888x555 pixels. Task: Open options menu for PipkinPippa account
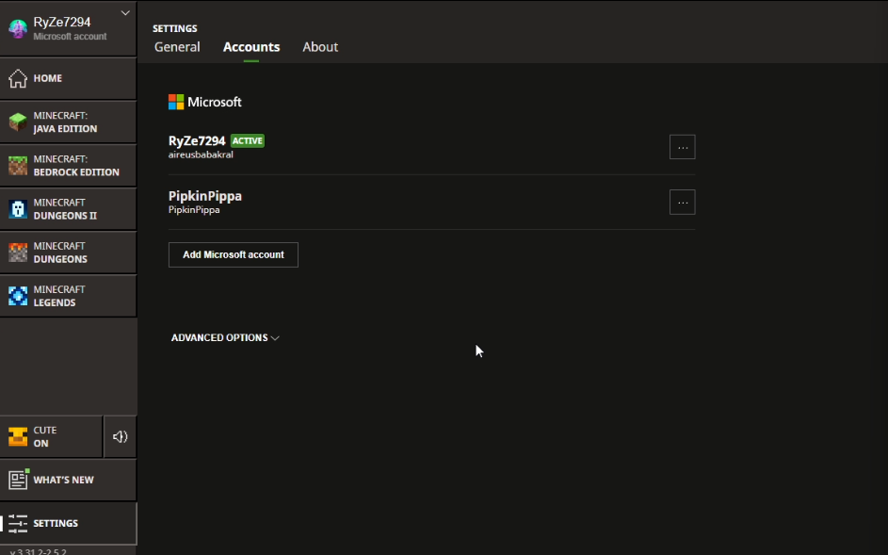point(682,203)
